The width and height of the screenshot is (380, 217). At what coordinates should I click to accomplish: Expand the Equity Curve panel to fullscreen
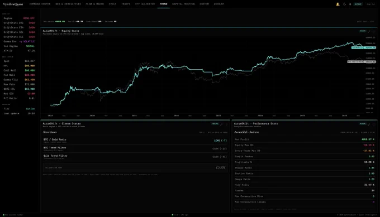tap(369, 31)
